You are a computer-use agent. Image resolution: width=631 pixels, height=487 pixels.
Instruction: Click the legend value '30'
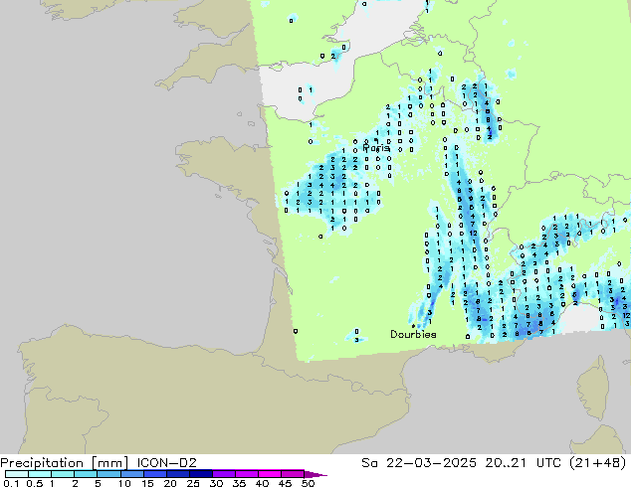[x=216, y=483]
